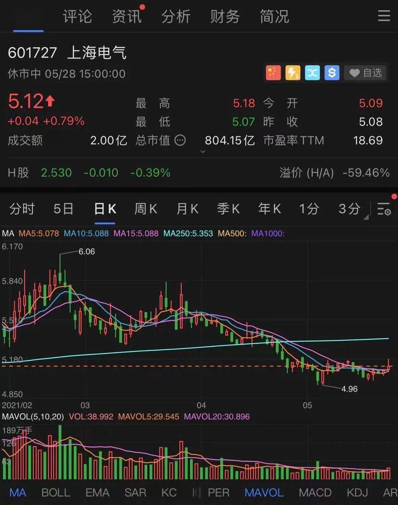The image size is (398, 505).
Task: Tap the MAVOL5:29.545 legend value
Action: pyautogui.click(x=149, y=417)
